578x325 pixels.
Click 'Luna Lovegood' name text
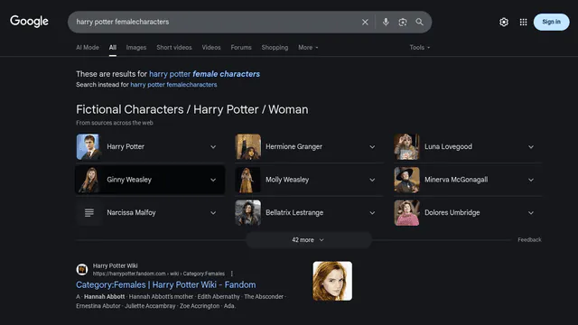pos(448,146)
